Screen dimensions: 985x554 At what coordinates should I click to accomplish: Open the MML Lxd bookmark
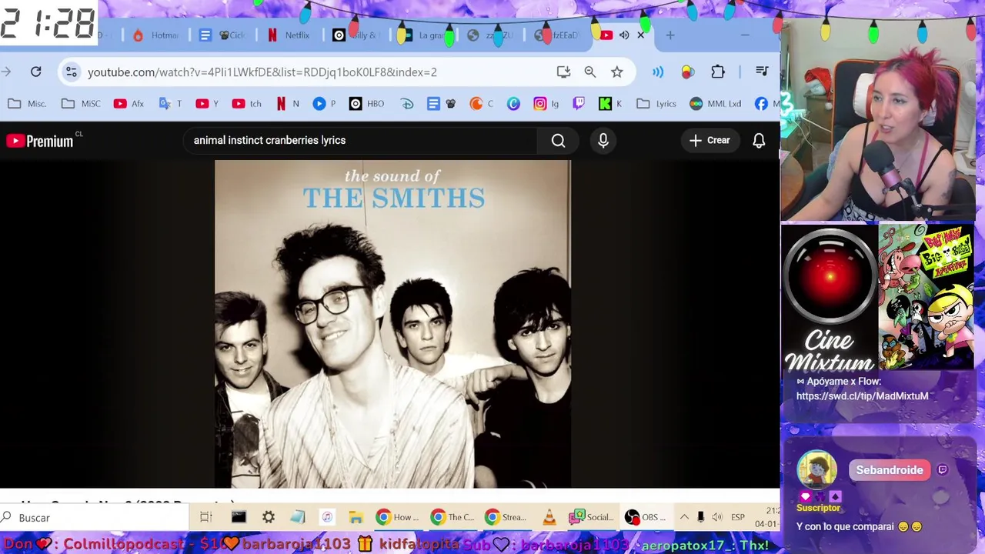tap(715, 104)
